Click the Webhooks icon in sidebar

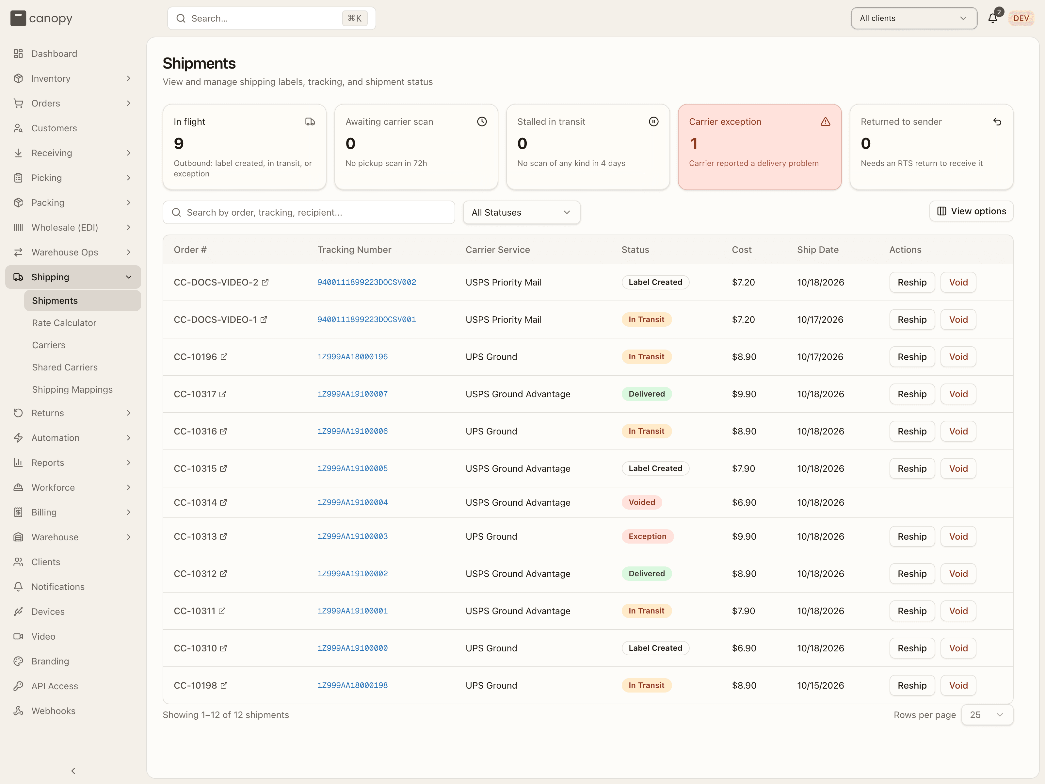(18, 711)
